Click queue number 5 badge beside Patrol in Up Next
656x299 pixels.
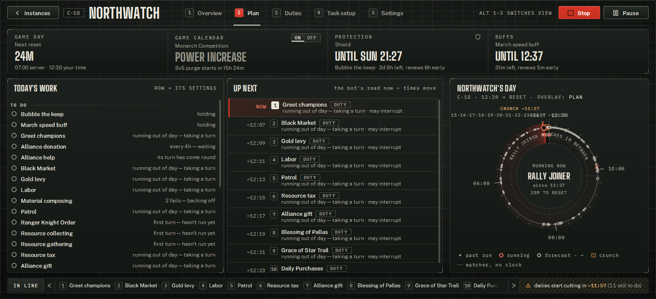coord(273,178)
